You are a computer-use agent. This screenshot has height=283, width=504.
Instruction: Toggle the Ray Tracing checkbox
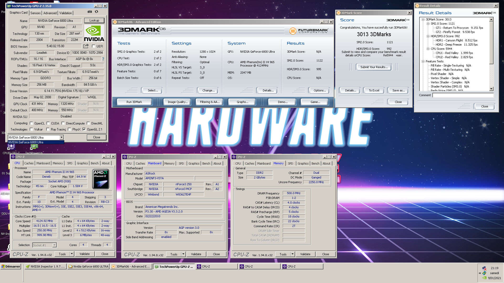(x=48, y=129)
